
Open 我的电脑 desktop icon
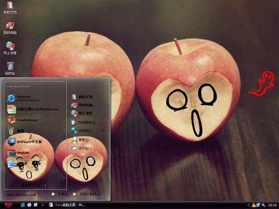[x=10, y=28]
